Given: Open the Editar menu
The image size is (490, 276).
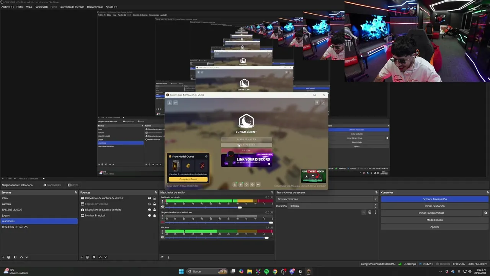Looking at the screenshot, I should tap(20, 7).
